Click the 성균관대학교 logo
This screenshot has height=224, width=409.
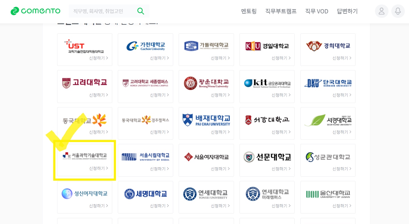[x=328, y=157]
